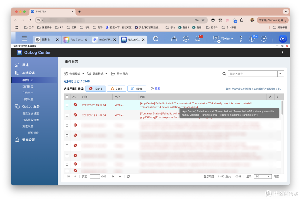301x200 pixels.
Task: Click the blue cloud icon in QTS bar
Action: pos(283,39)
